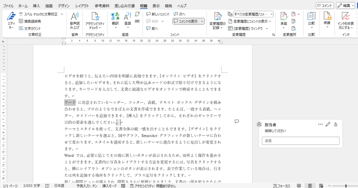
Task: Open the エディター proofing tool
Action: point(11,21)
